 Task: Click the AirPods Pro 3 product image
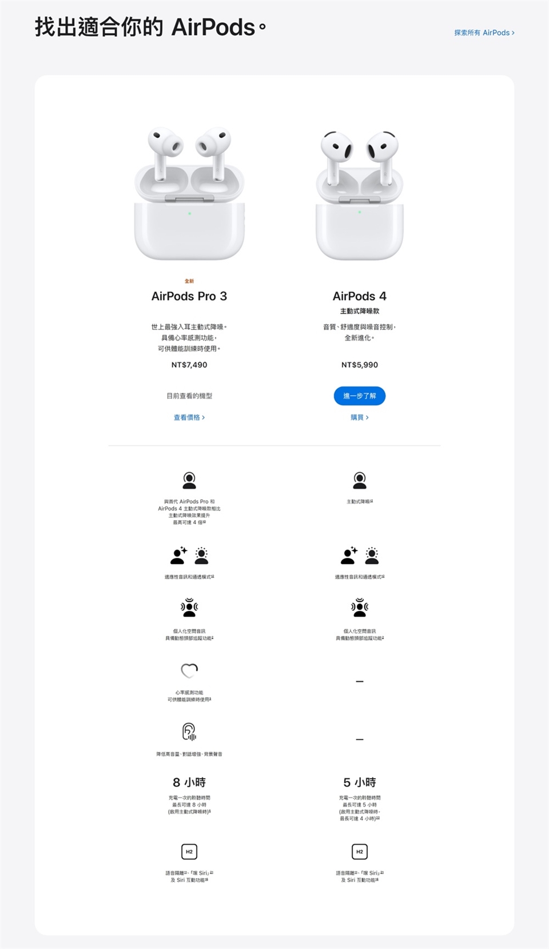[189, 193]
